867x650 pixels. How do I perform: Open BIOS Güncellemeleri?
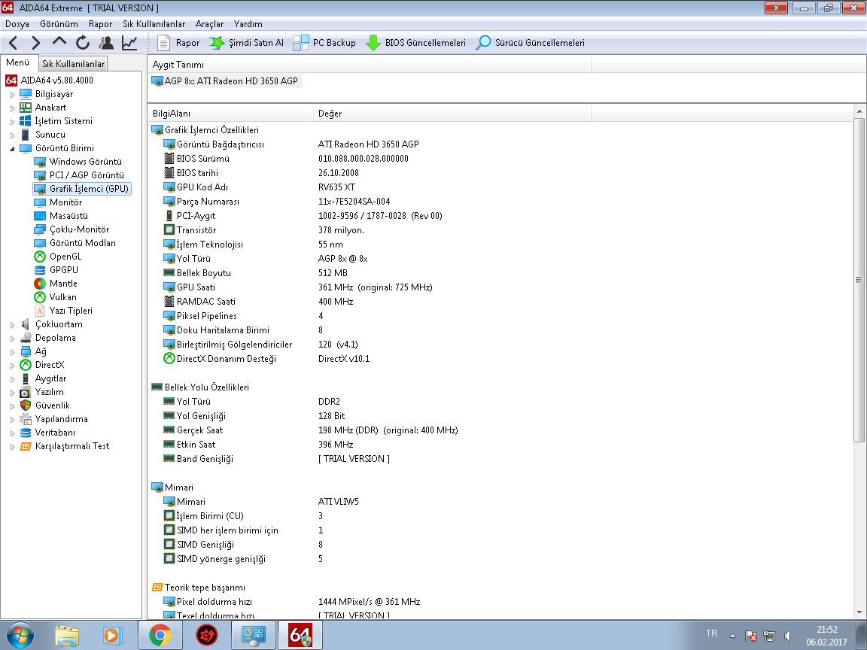[415, 43]
